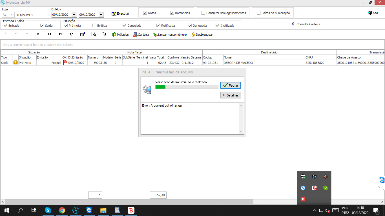The width and height of the screenshot is (385, 216).
Task: Click the Múltiplos toolbar button
Action: tap(120, 35)
